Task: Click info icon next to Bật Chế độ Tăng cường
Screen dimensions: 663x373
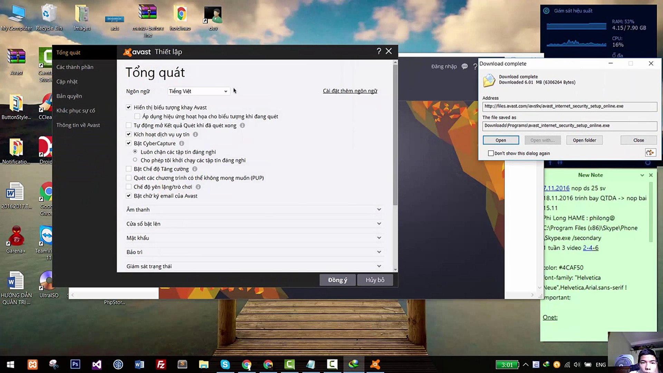Action: pos(195,169)
